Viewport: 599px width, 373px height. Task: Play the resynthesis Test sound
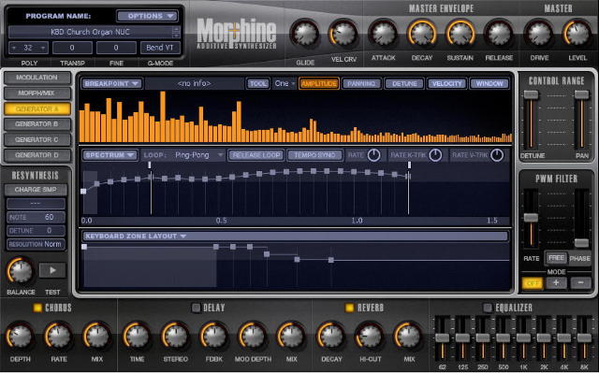[52, 270]
